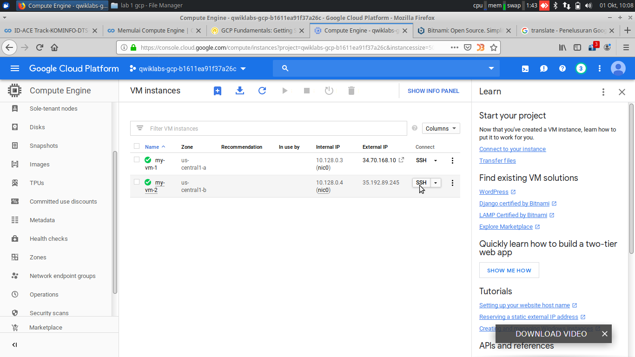Click SHOW INFO PANEL
The image size is (635, 357).
(x=433, y=91)
